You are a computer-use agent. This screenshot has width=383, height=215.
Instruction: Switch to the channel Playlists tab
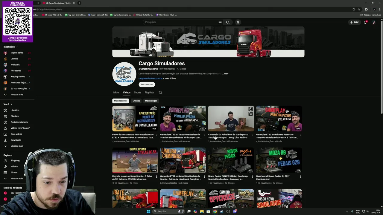click(149, 93)
